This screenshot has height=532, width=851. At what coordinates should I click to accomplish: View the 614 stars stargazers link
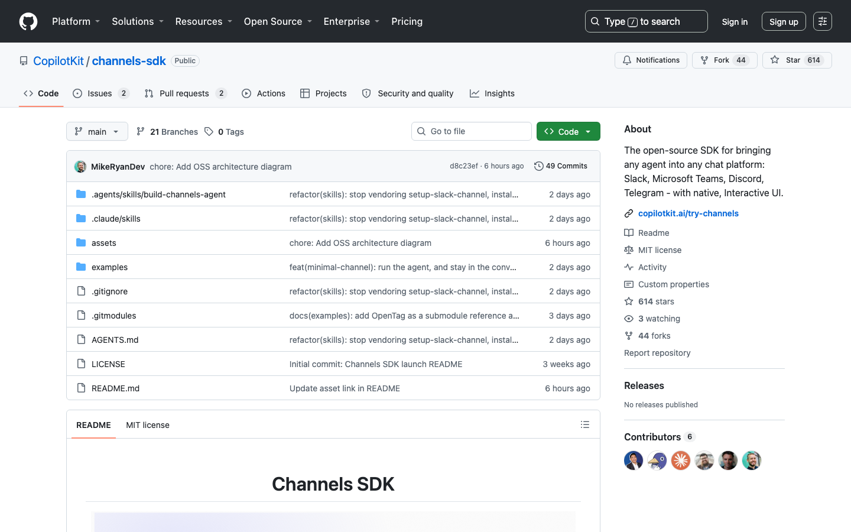[649, 301]
